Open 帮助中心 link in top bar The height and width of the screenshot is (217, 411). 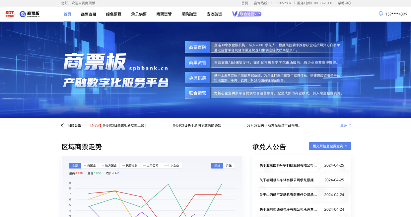point(344,3)
